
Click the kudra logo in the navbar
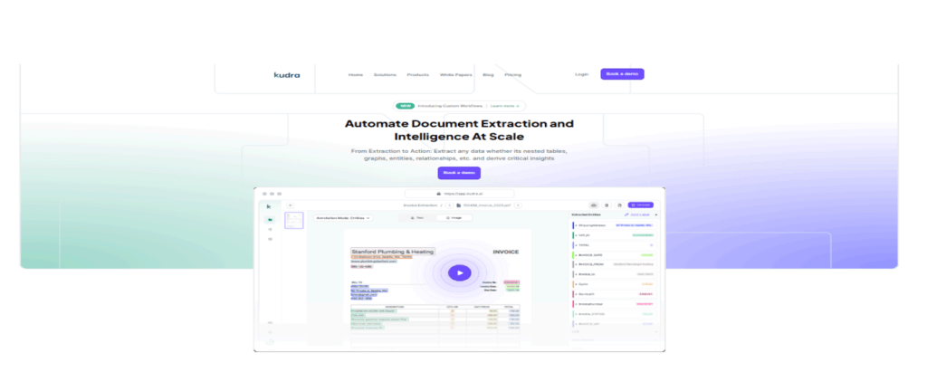(x=286, y=74)
